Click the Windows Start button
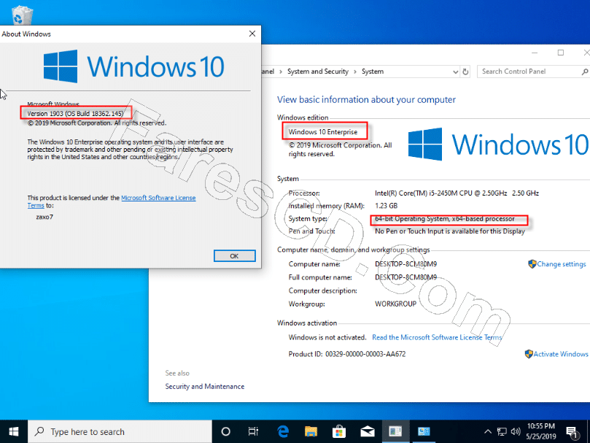This screenshot has height=443, width=590. coord(14,431)
